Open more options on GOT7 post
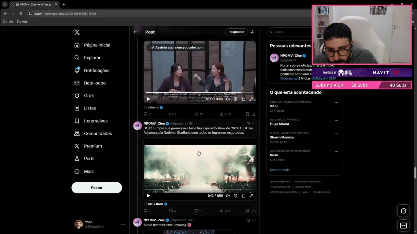Image resolution: width=417 pixels, height=234 pixels. click(x=254, y=123)
